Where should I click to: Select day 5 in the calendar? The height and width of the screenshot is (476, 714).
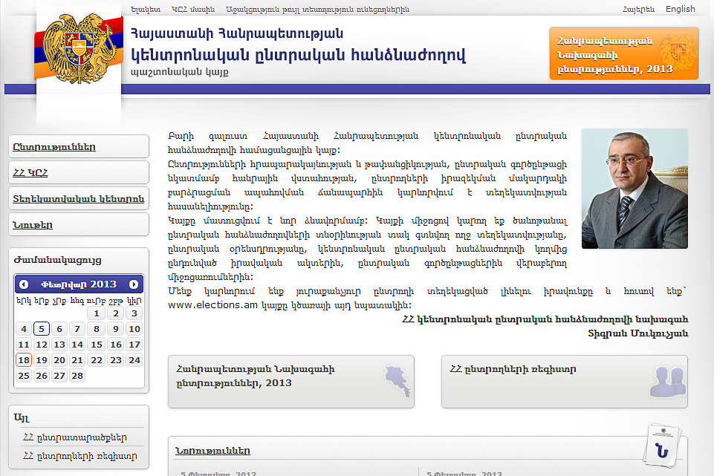click(42, 329)
